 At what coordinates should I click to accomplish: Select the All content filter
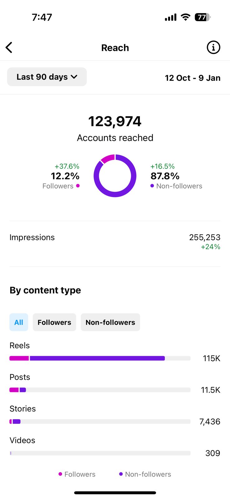(19, 322)
